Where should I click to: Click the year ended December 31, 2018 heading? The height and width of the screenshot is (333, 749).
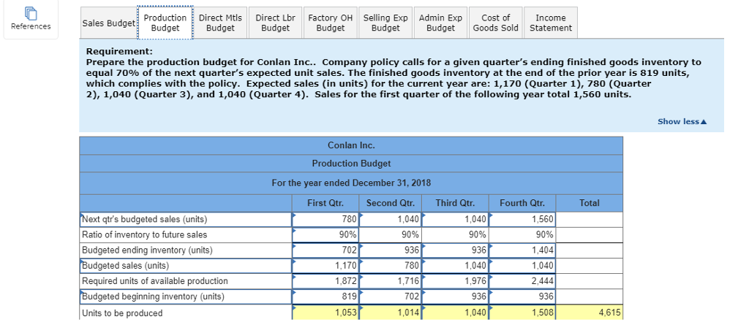[x=351, y=183]
